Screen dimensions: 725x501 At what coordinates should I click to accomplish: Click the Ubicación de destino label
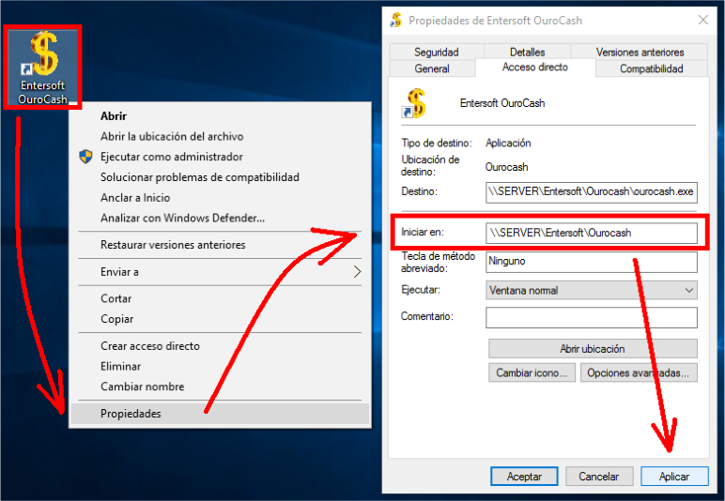click(x=430, y=165)
